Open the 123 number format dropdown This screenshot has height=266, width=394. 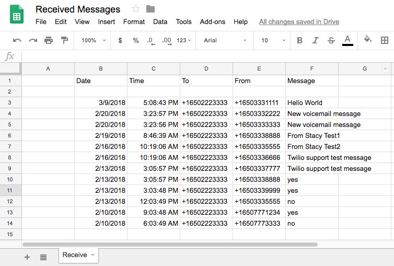click(x=184, y=40)
